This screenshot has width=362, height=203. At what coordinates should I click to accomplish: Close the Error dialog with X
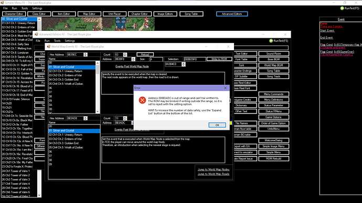click(226, 88)
